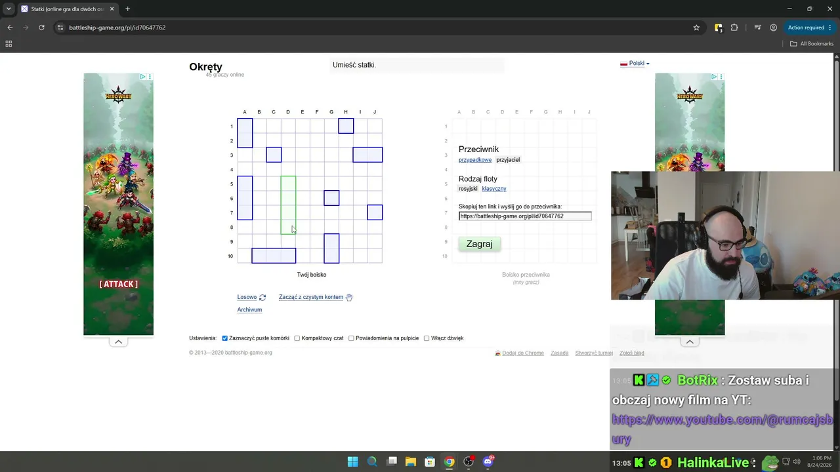The height and width of the screenshot is (472, 840).
Task: Click the Losowo link
Action: tap(247, 298)
